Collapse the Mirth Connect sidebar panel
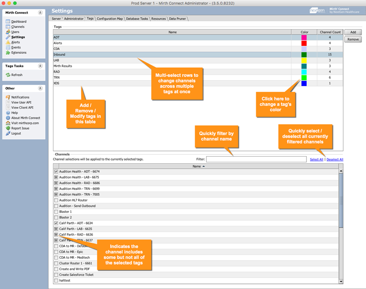Viewport: 366px width, 289px height. click(40, 13)
